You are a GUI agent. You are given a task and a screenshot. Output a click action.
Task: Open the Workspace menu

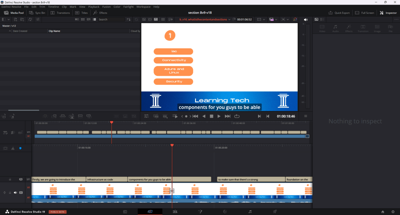click(143, 7)
